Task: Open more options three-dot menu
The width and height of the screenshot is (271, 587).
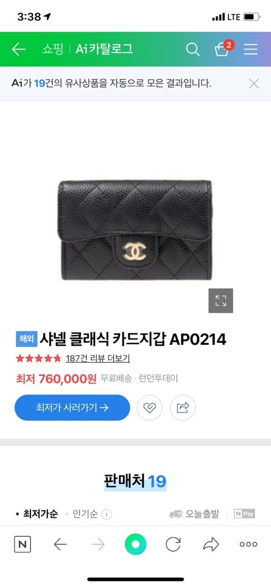Action: click(x=249, y=544)
